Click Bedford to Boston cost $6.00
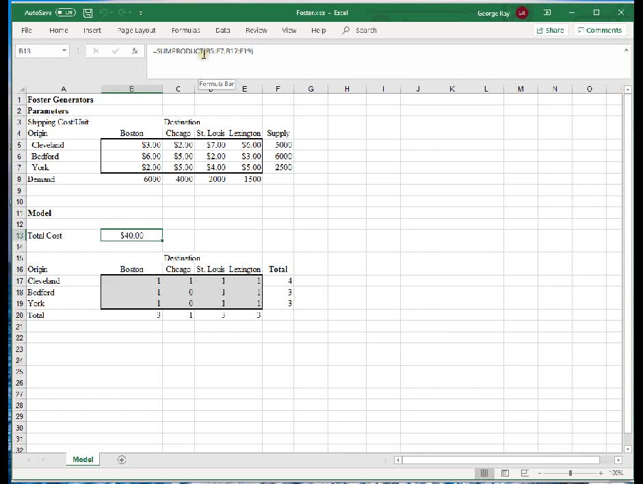The image size is (643, 484). (131, 156)
